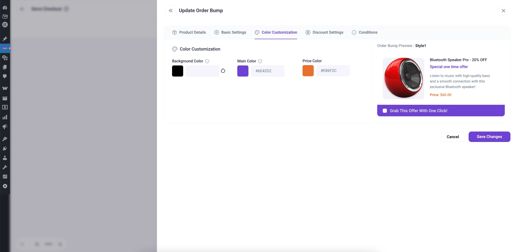This screenshot has height=252, width=514.
Task: Click the Save Changes button
Action: click(489, 137)
